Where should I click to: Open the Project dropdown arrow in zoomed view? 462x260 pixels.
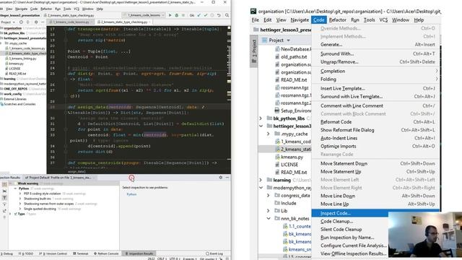point(289,40)
